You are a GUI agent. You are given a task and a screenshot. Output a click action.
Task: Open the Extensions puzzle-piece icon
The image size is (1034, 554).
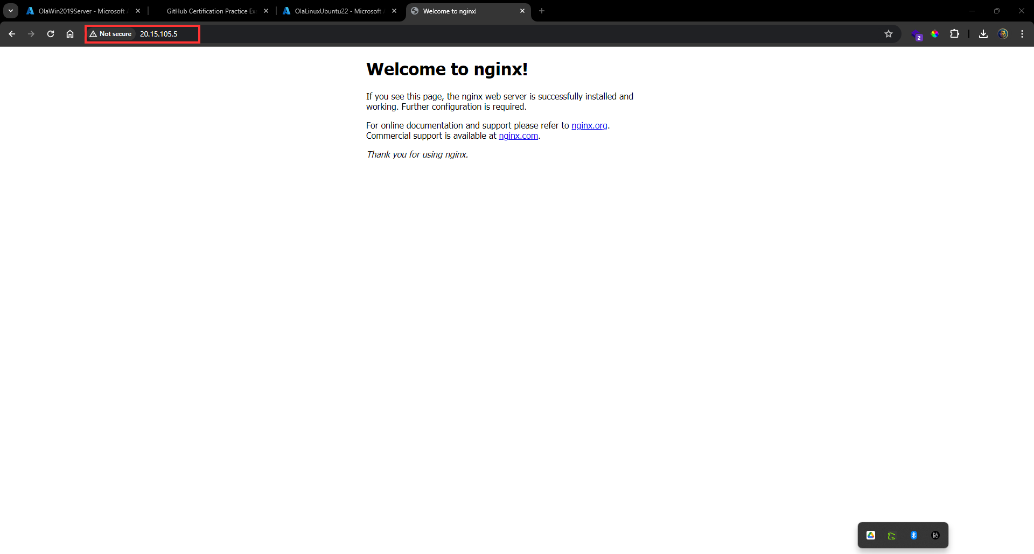click(954, 33)
